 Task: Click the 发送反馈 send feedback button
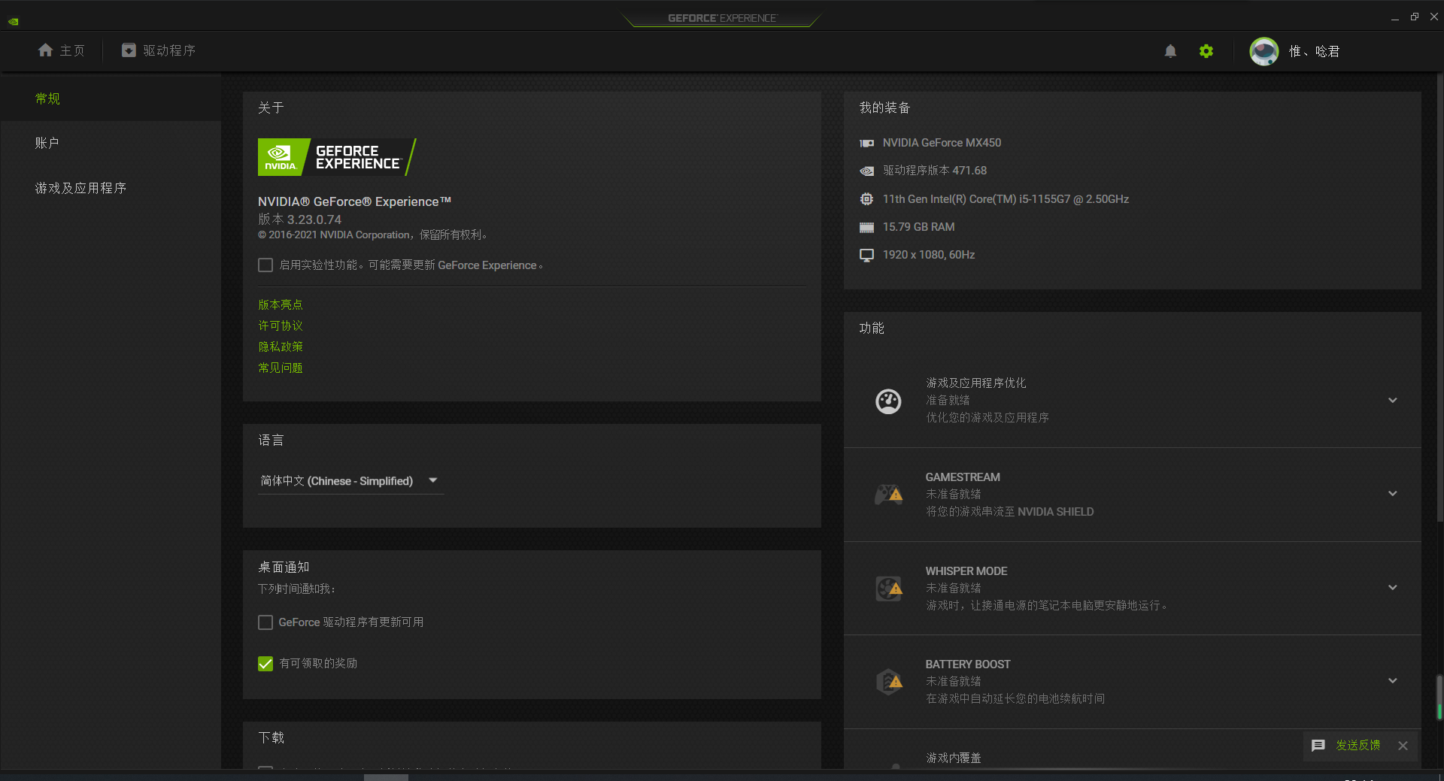tap(1358, 745)
